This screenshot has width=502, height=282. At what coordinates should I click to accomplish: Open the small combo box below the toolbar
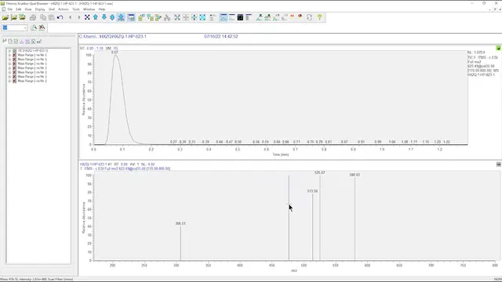(x=14, y=28)
